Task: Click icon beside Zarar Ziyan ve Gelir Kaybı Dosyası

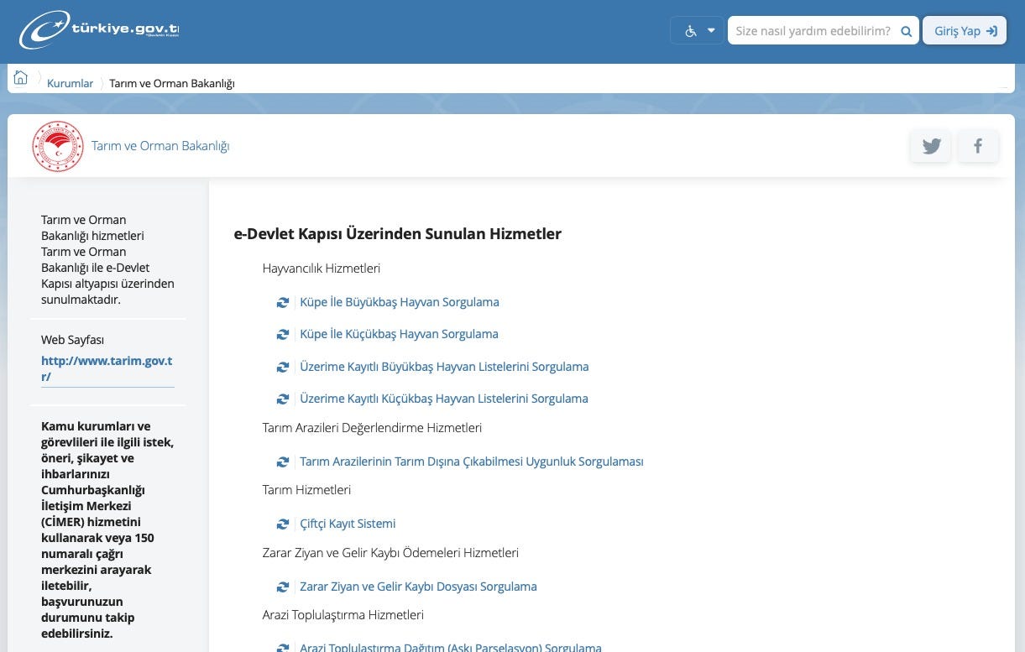Action: 283,587
